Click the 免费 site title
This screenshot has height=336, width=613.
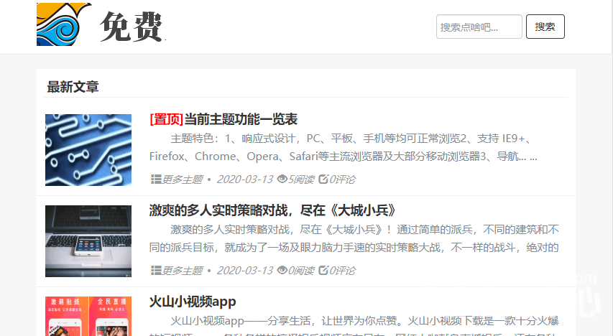[132, 27]
